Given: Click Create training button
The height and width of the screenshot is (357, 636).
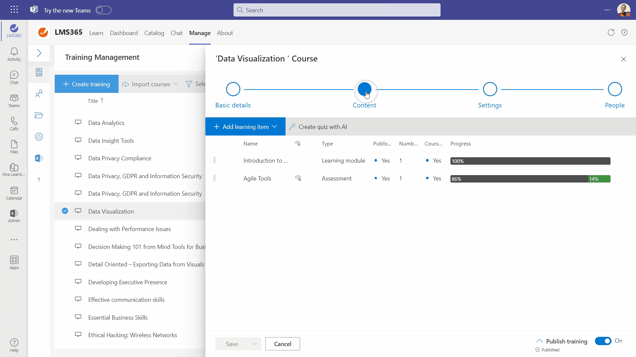Looking at the screenshot, I should coord(86,84).
